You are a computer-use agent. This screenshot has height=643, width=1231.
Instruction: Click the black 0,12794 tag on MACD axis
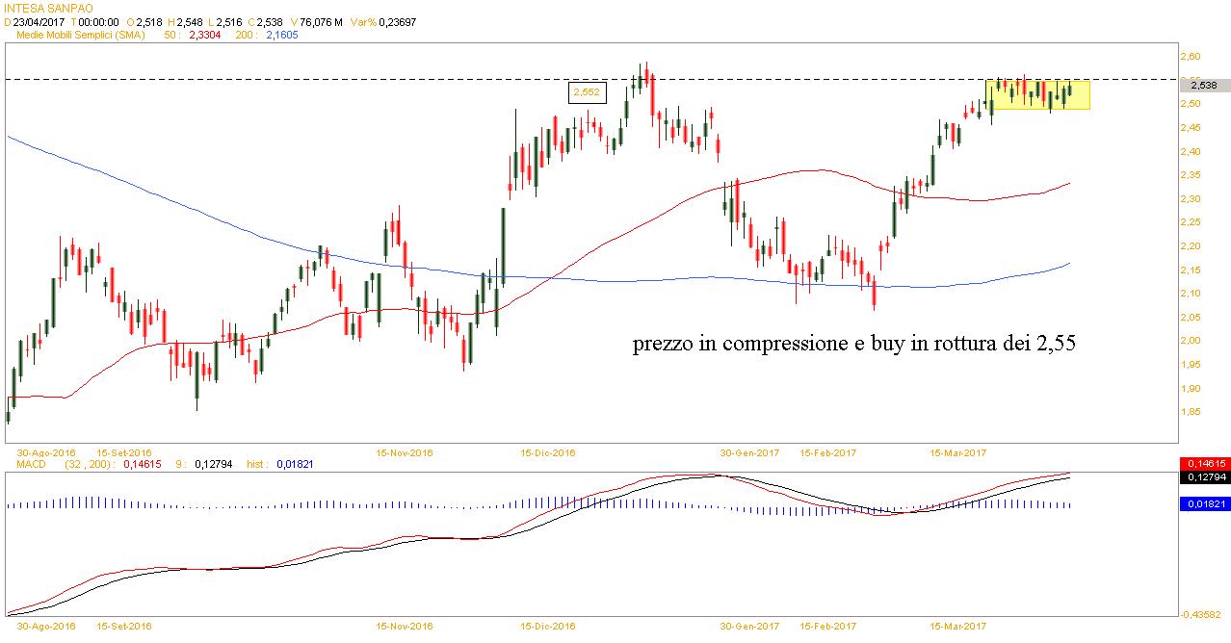tap(1205, 476)
